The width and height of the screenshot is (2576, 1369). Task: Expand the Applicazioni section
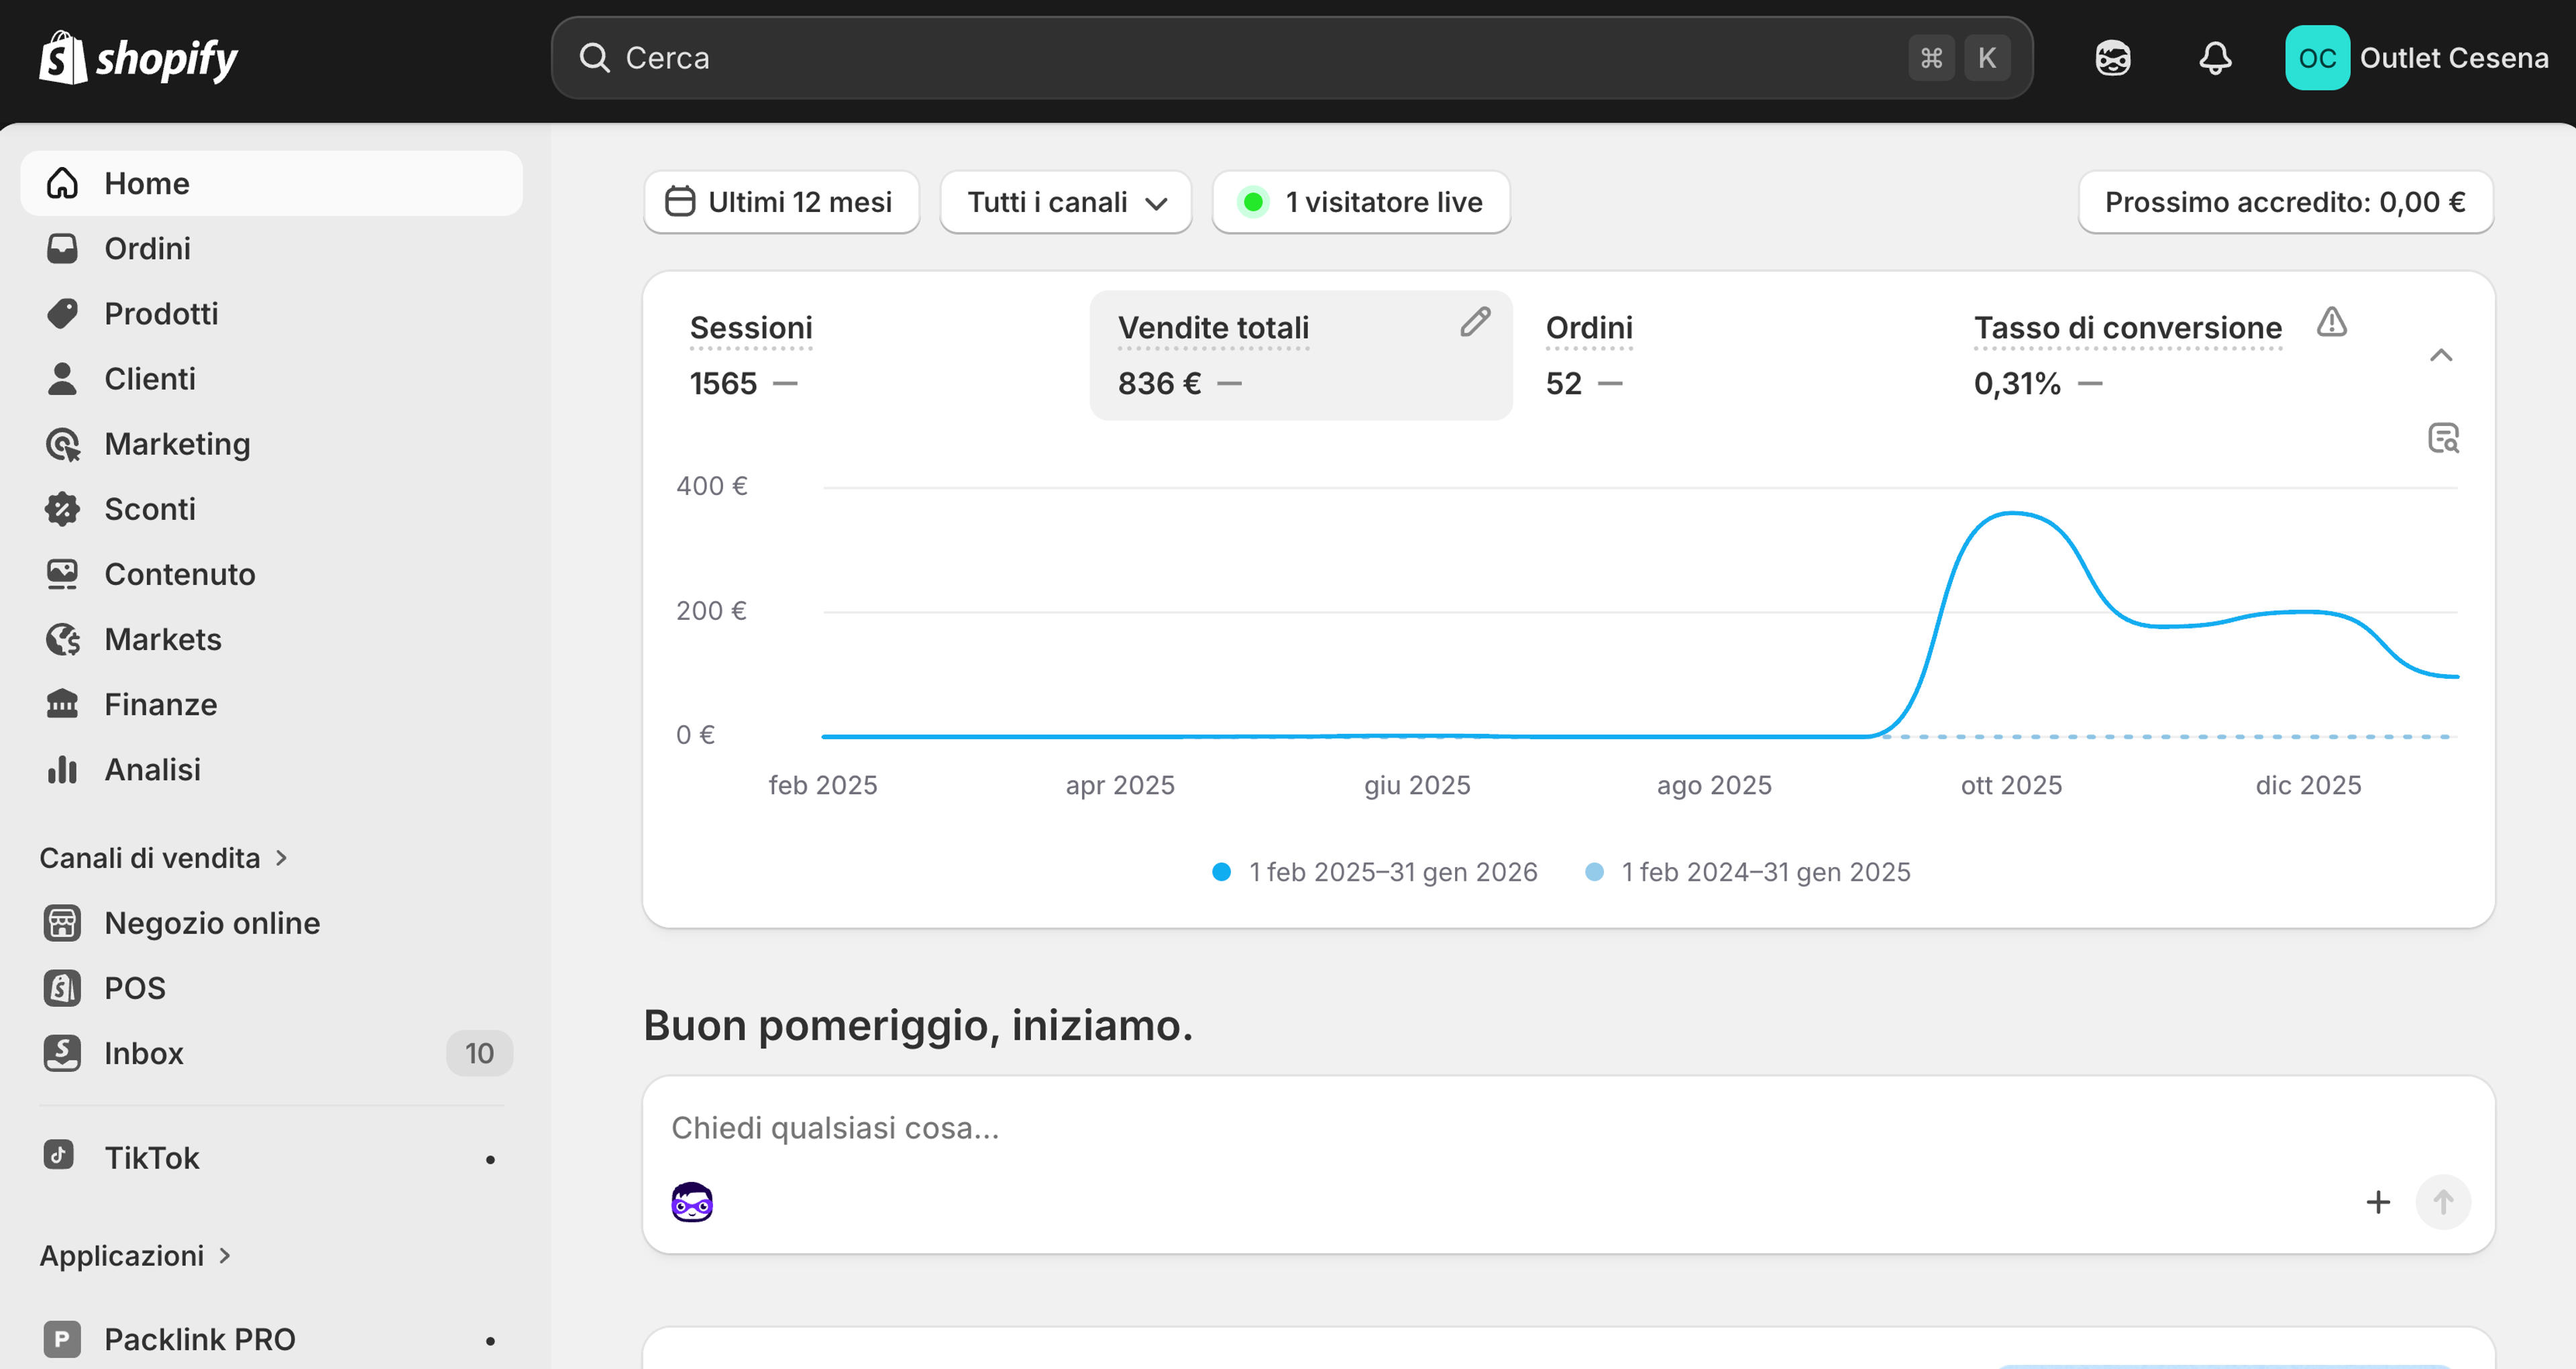coord(136,1255)
